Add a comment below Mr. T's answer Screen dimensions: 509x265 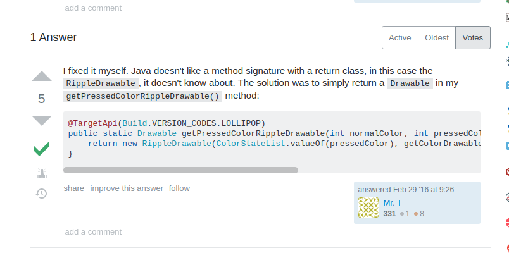(x=93, y=231)
